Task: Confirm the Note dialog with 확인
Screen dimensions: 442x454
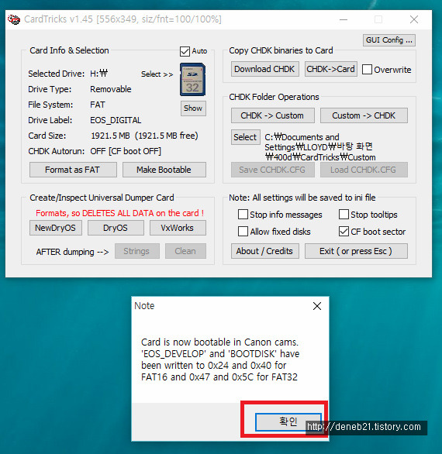Action: tap(288, 422)
